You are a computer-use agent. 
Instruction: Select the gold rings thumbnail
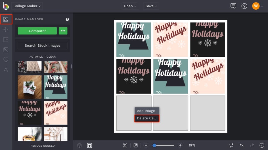click(30, 134)
